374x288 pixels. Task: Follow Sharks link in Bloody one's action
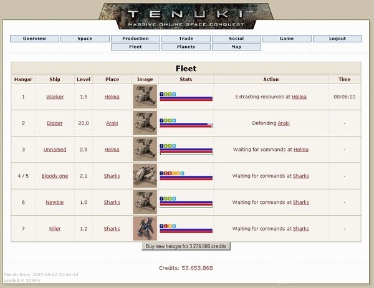point(301,176)
